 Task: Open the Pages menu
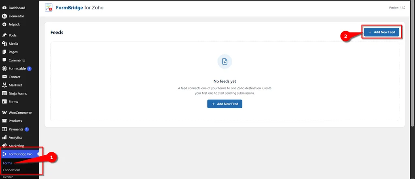pyautogui.click(x=13, y=52)
